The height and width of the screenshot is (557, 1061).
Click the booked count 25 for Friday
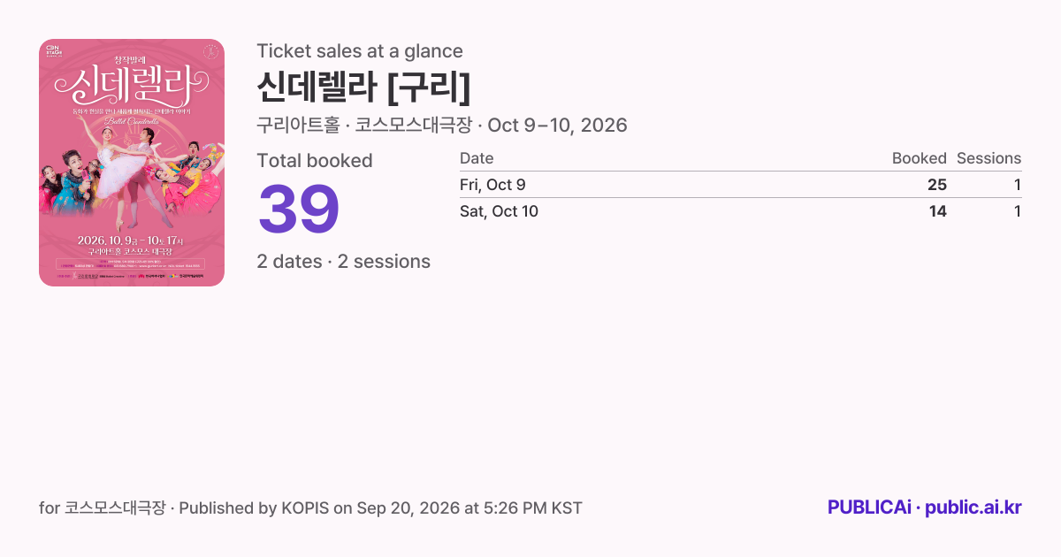coord(936,185)
